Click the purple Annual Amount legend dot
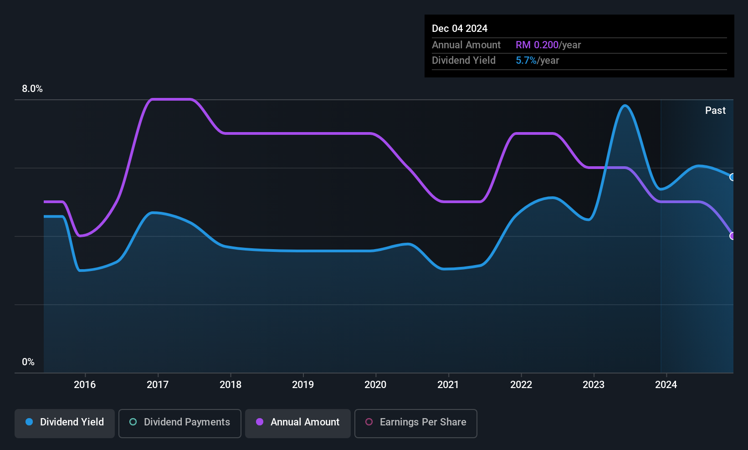748x450 pixels. click(260, 422)
